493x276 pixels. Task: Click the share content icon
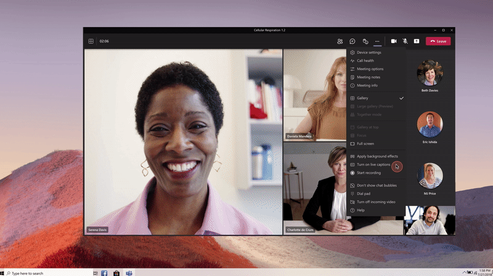(417, 41)
